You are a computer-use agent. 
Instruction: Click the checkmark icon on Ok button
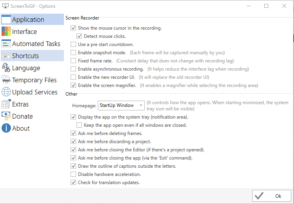259,196
